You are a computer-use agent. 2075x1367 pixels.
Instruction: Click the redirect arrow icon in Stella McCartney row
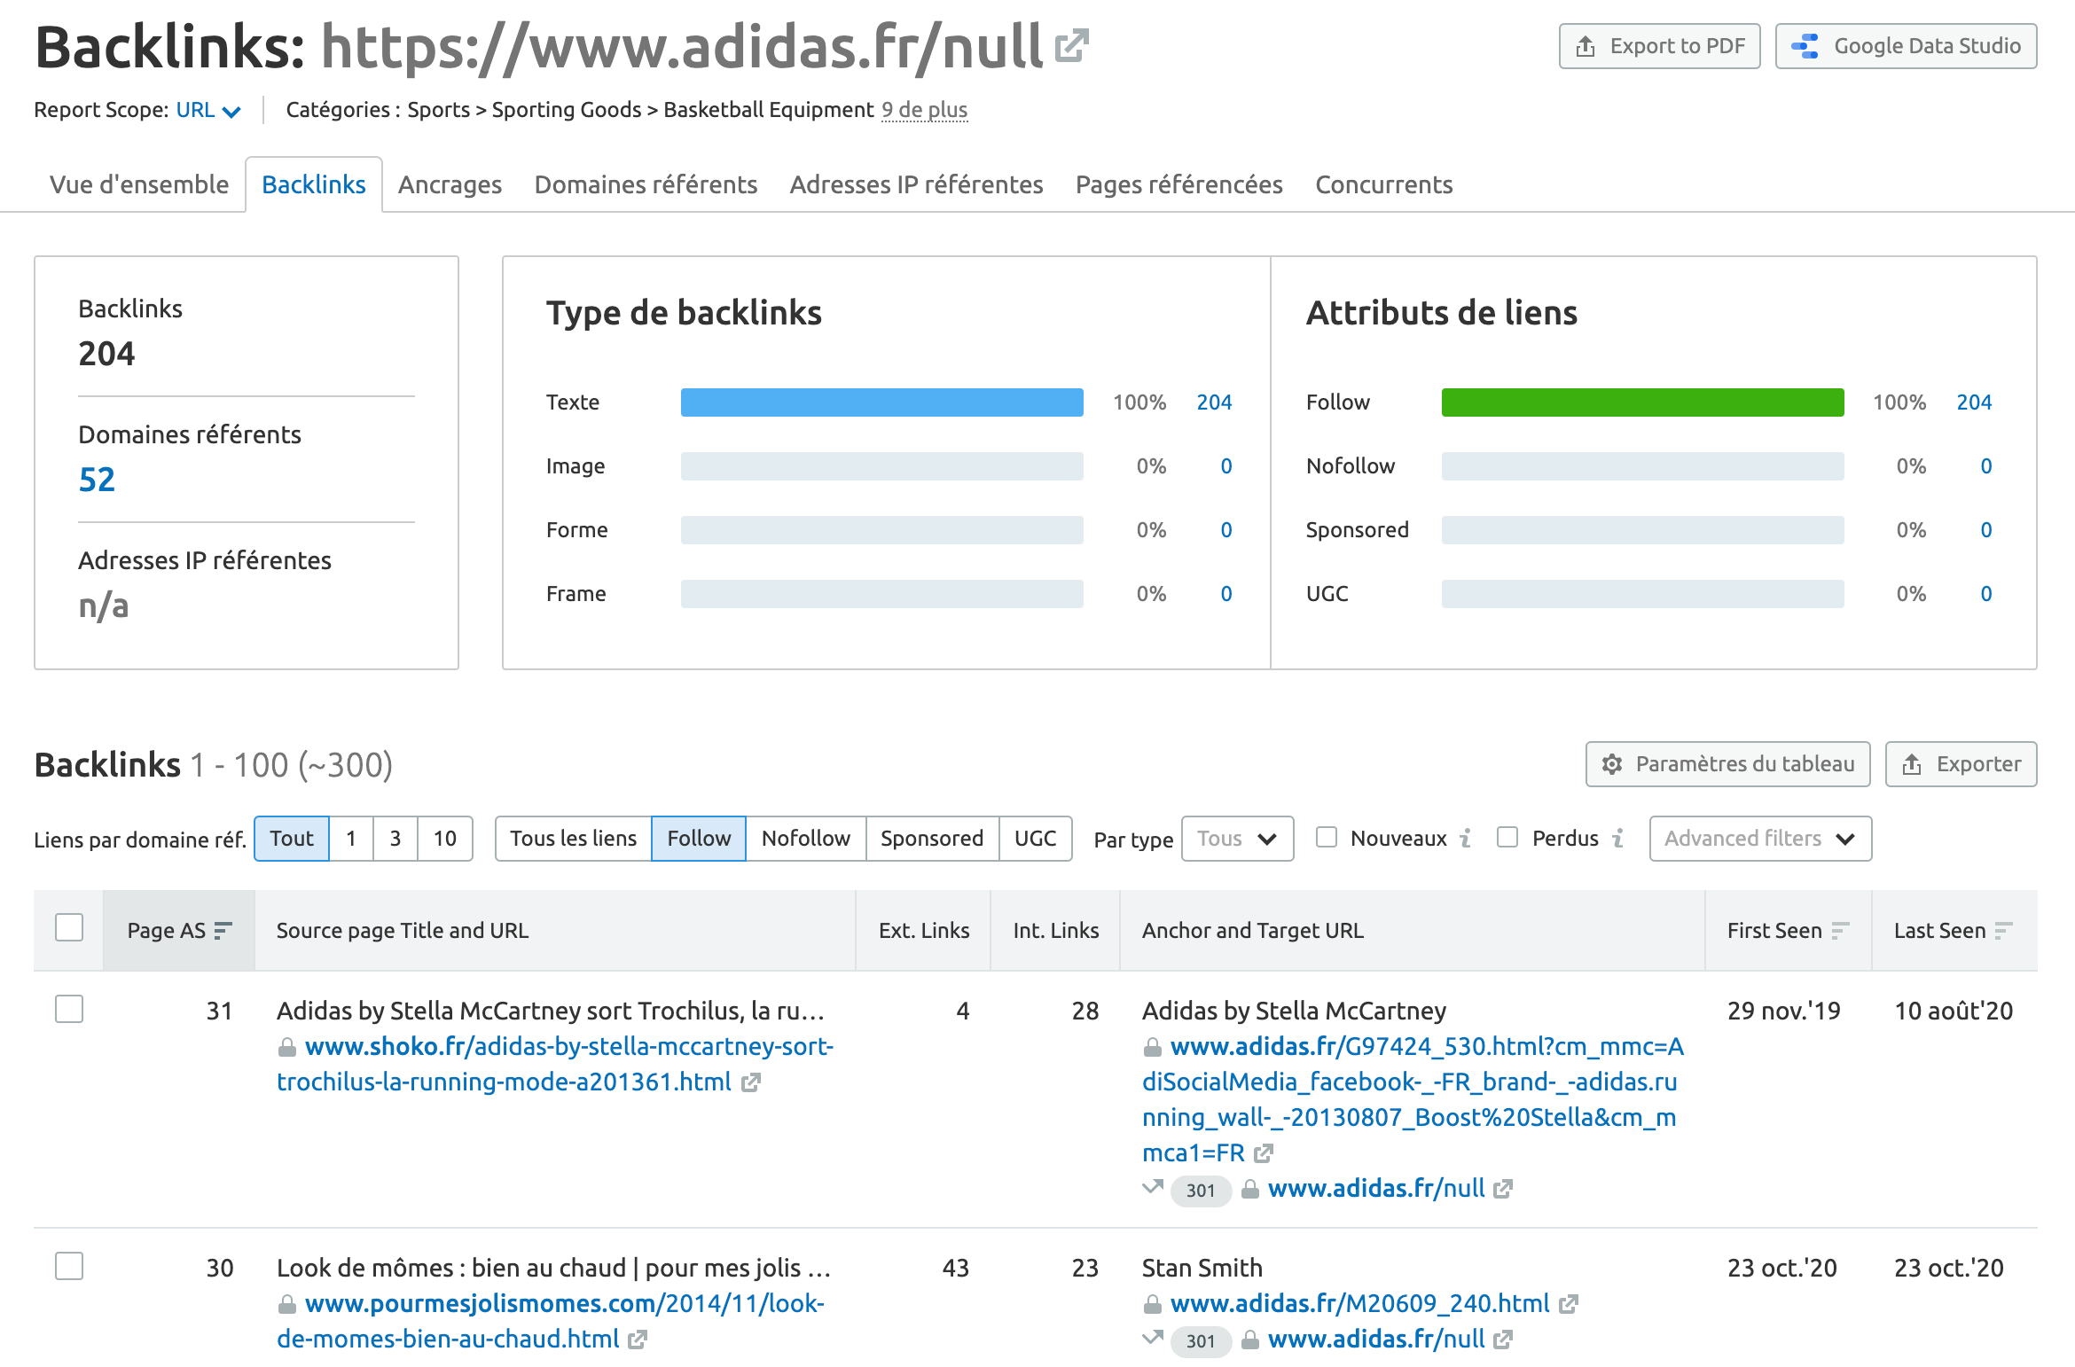(x=1153, y=1187)
